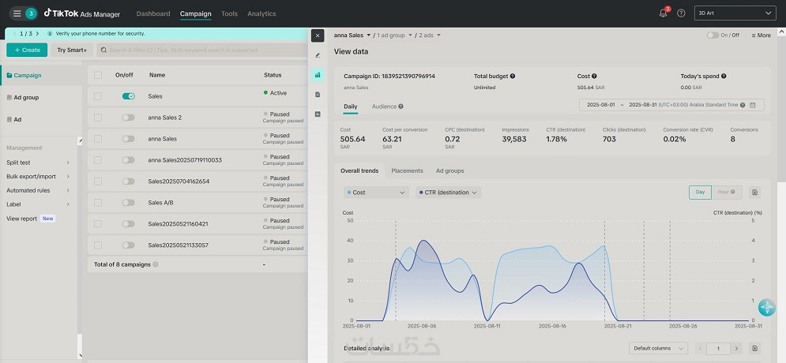Check the Sales campaign row checkbox

98,96
